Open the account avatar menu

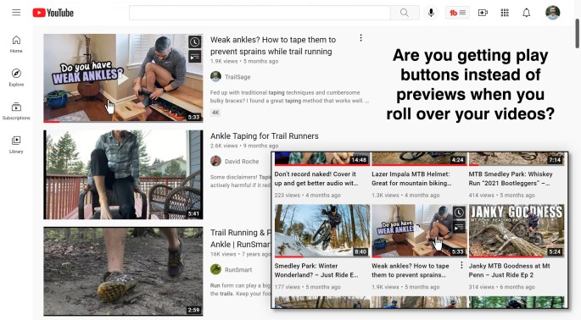[x=552, y=13]
